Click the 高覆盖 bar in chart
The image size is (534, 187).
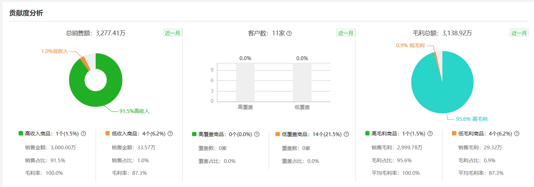coord(245,82)
